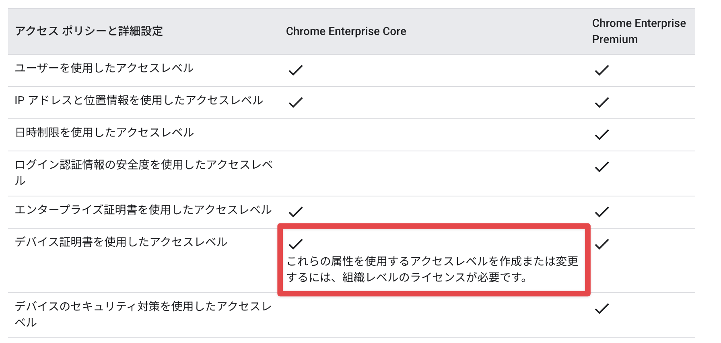Select the デバイスのセキュリティ対策 row label
This screenshot has width=721, height=343.
(143, 314)
